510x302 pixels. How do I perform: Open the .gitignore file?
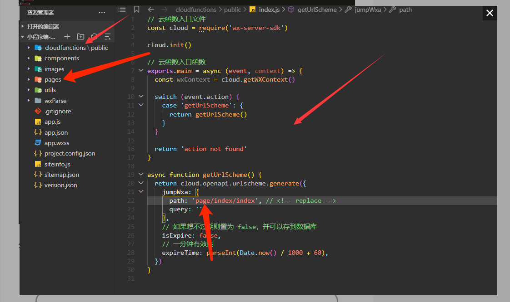pos(58,111)
